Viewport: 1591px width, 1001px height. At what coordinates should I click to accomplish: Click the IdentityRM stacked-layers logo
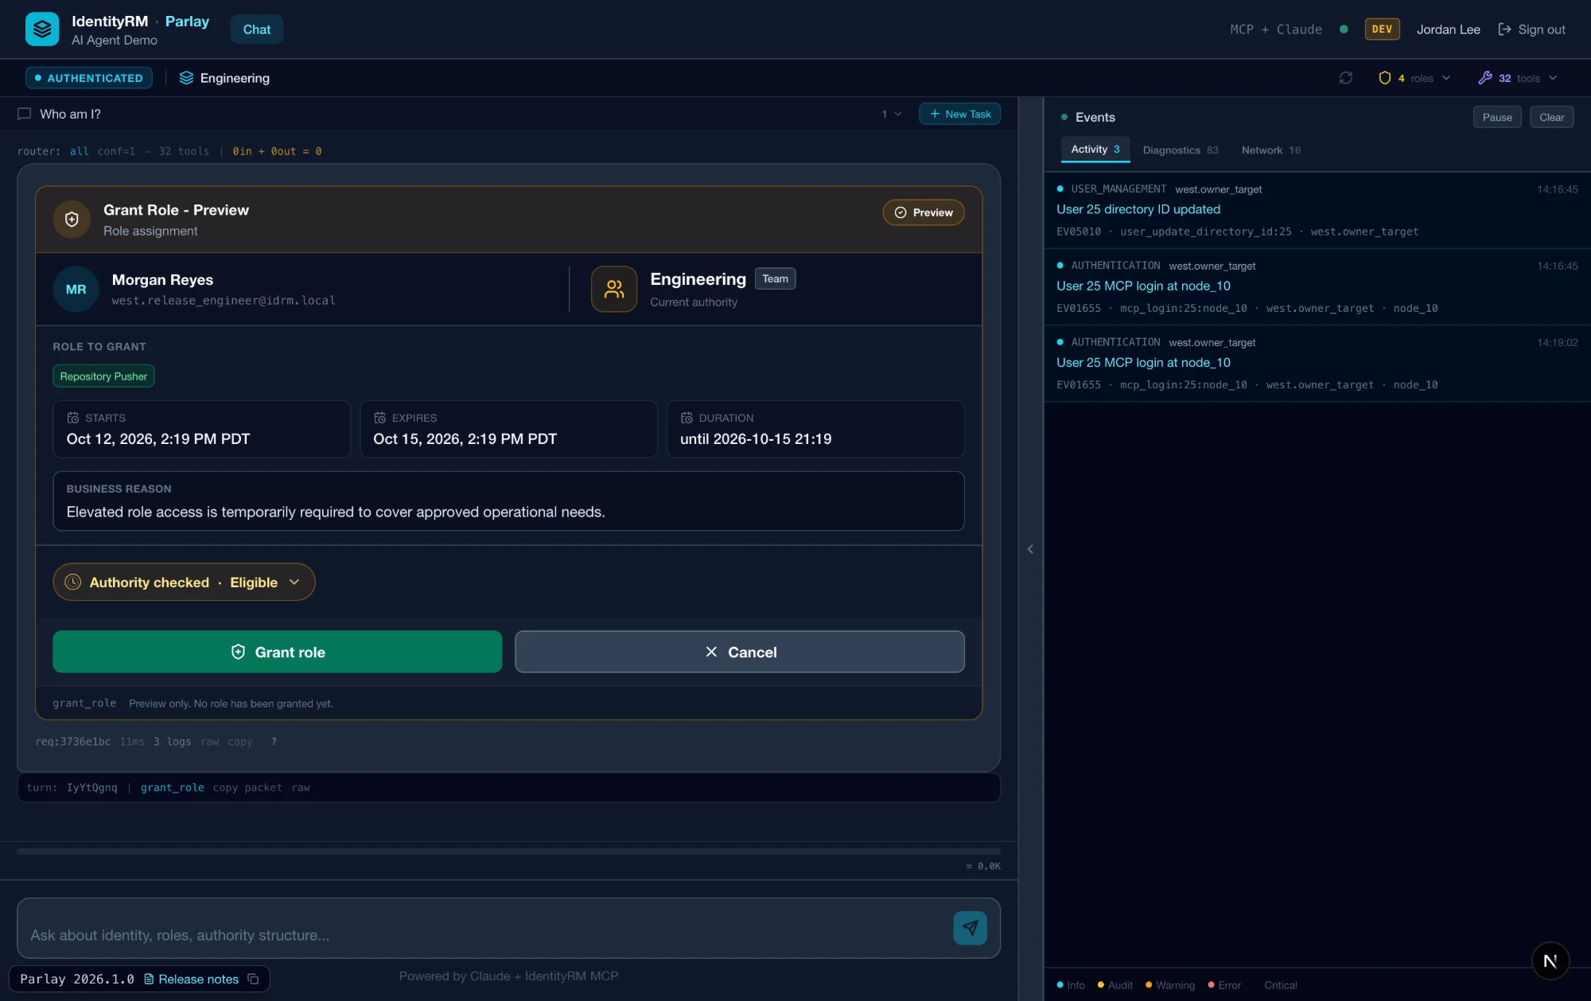42,29
